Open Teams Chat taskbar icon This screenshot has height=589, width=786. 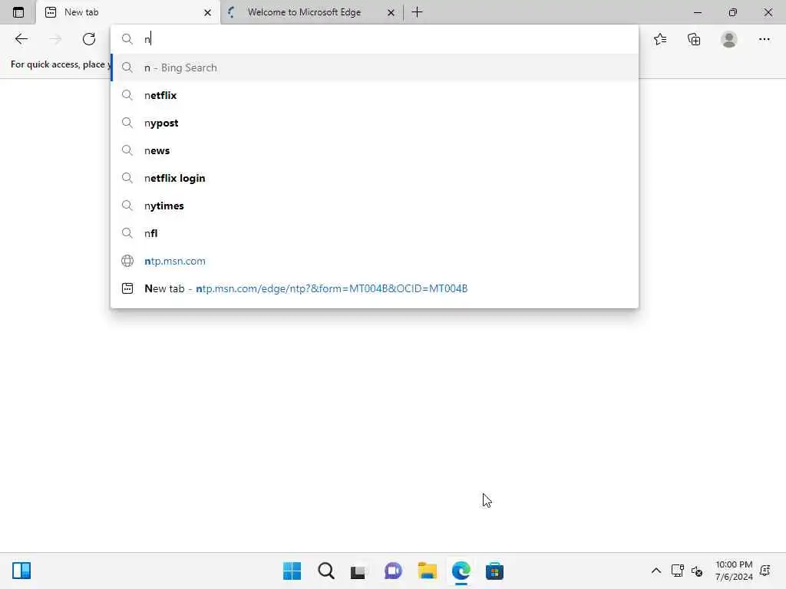[x=393, y=571]
